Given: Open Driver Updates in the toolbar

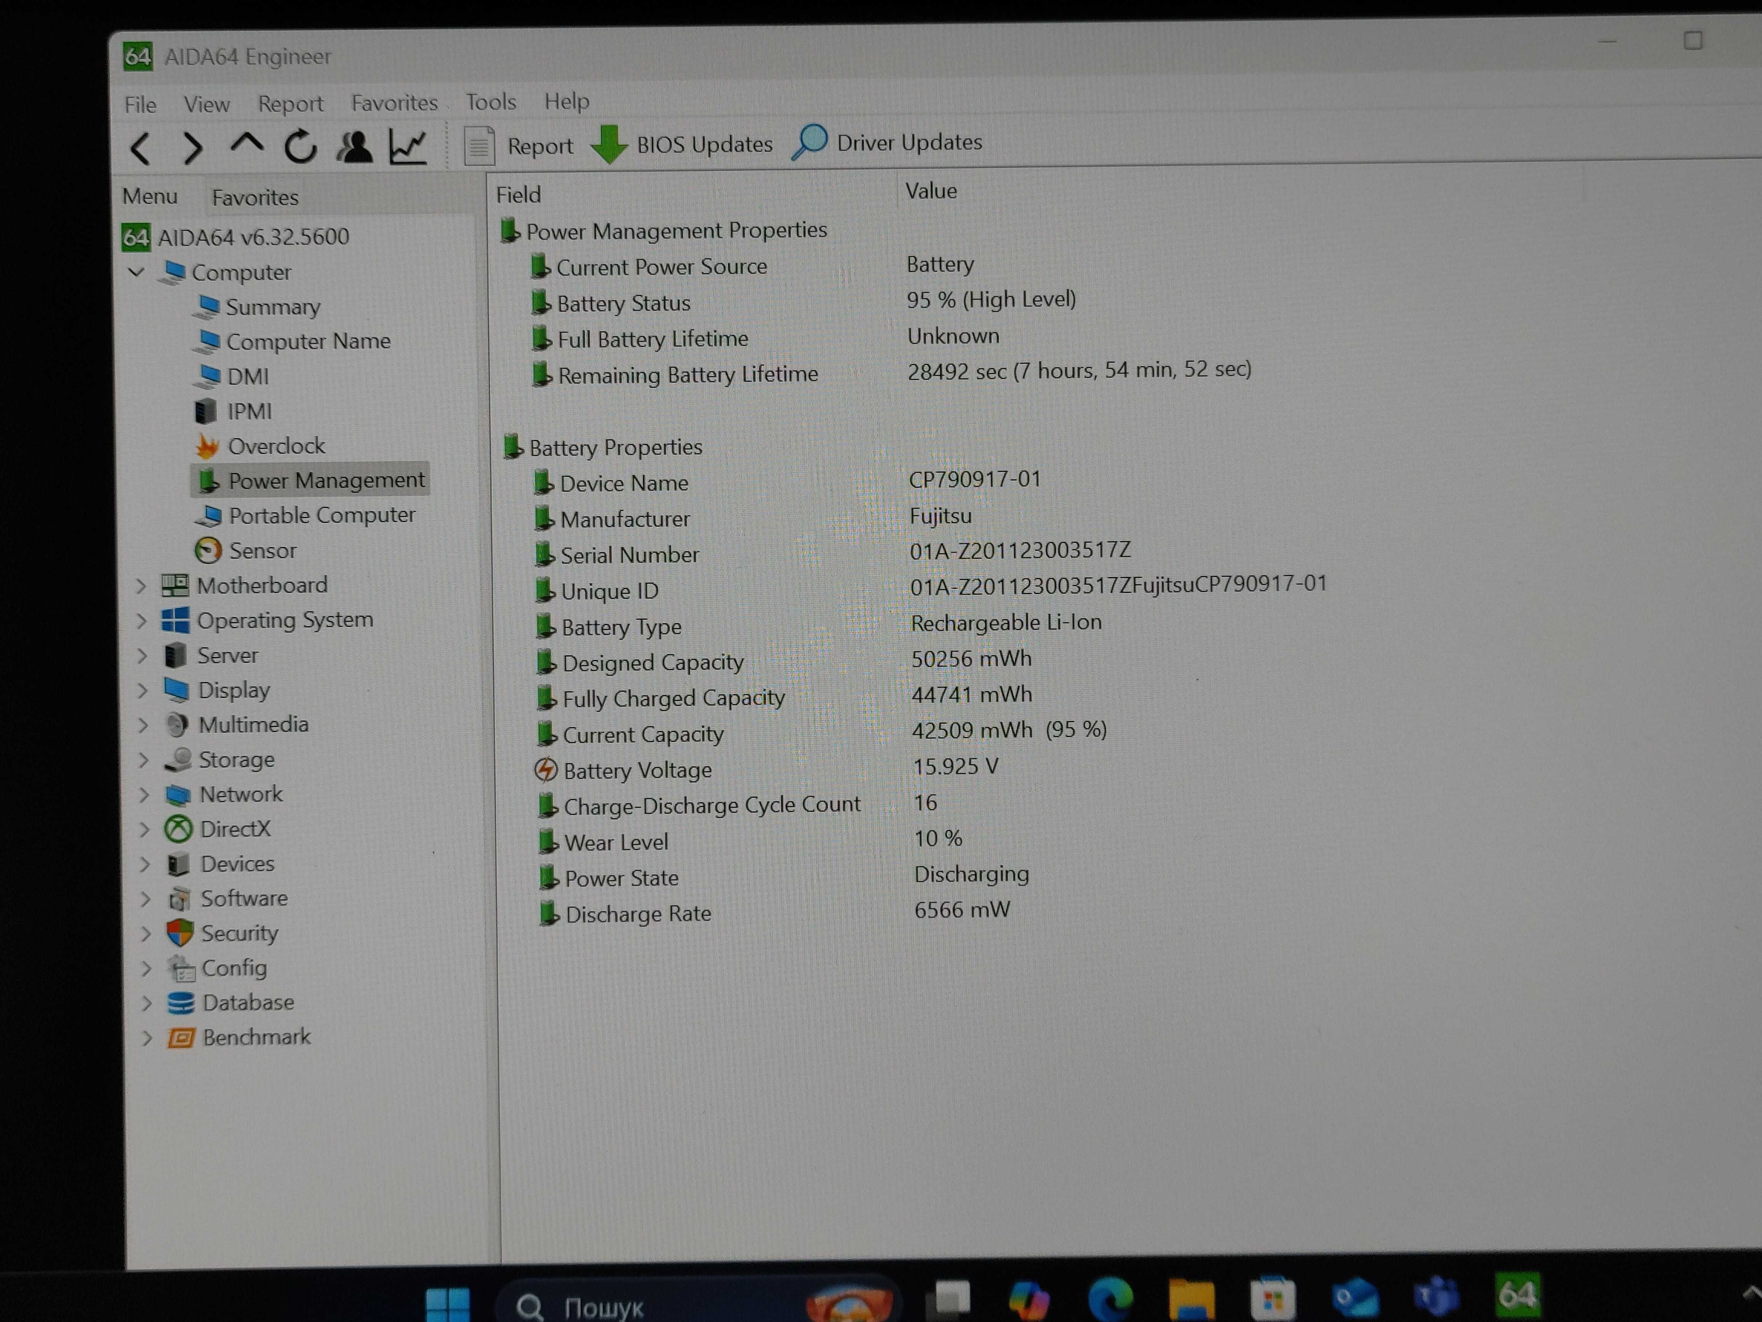Looking at the screenshot, I should coord(887,143).
